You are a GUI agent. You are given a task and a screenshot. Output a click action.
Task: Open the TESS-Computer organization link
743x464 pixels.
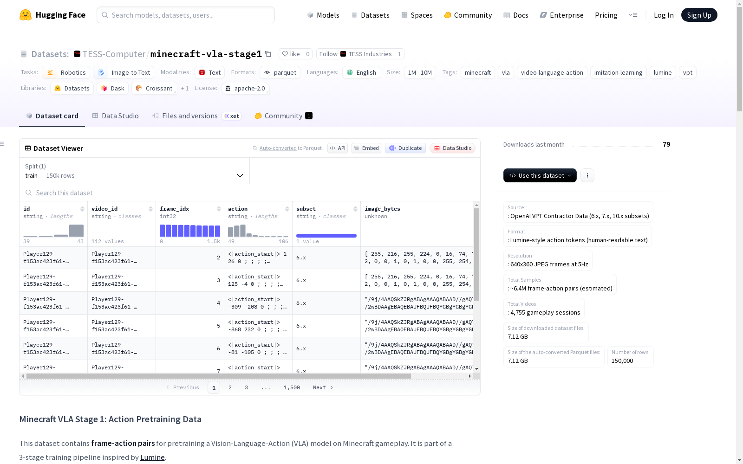pos(114,54)
